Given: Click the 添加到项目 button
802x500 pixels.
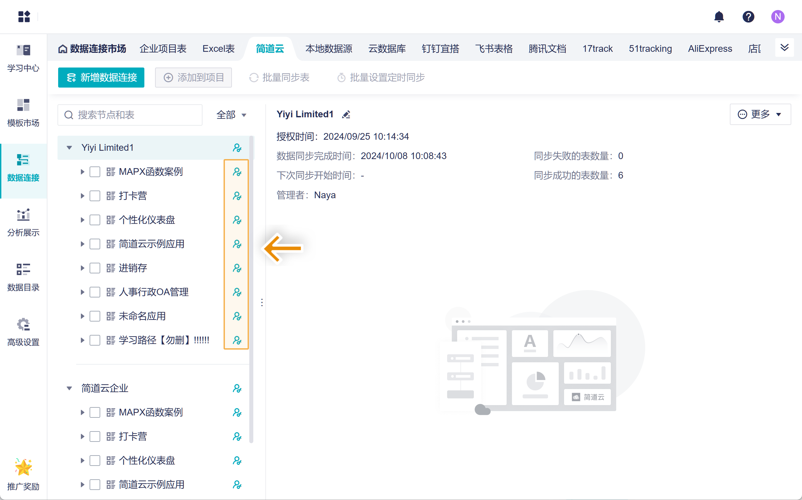Looking at the screenshot, I should point(193,78).
